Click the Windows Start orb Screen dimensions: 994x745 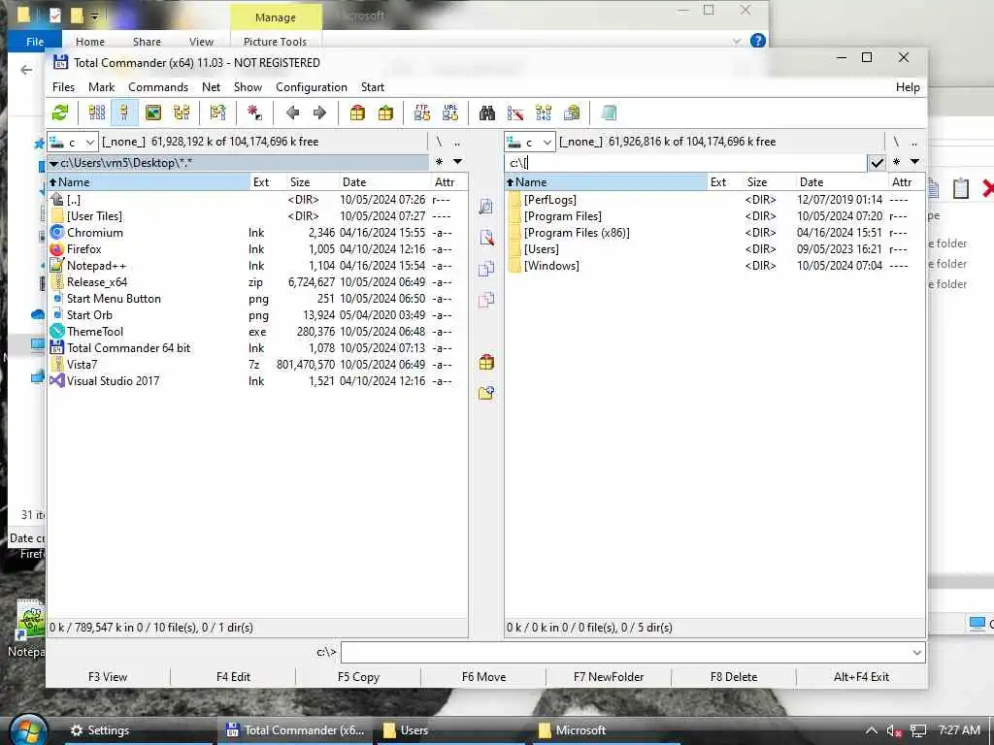(28, 729)
